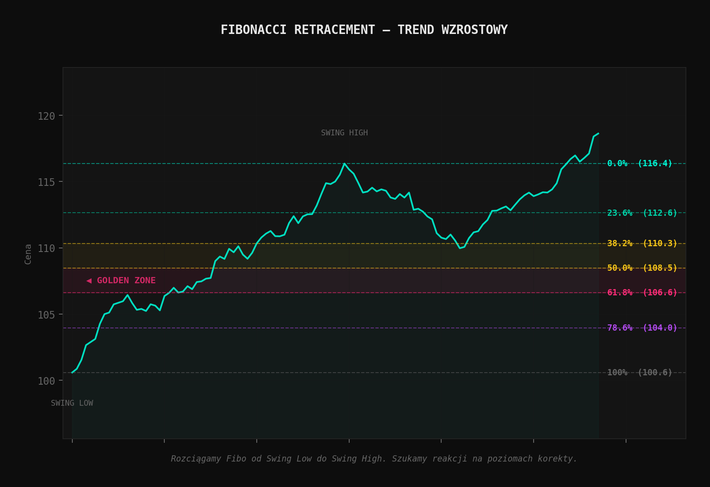710x487 pixels.
Task: Click the '0.0% (116.4)' Fibonacci level label
Action: pyautogui.click(x=639, y=164)
